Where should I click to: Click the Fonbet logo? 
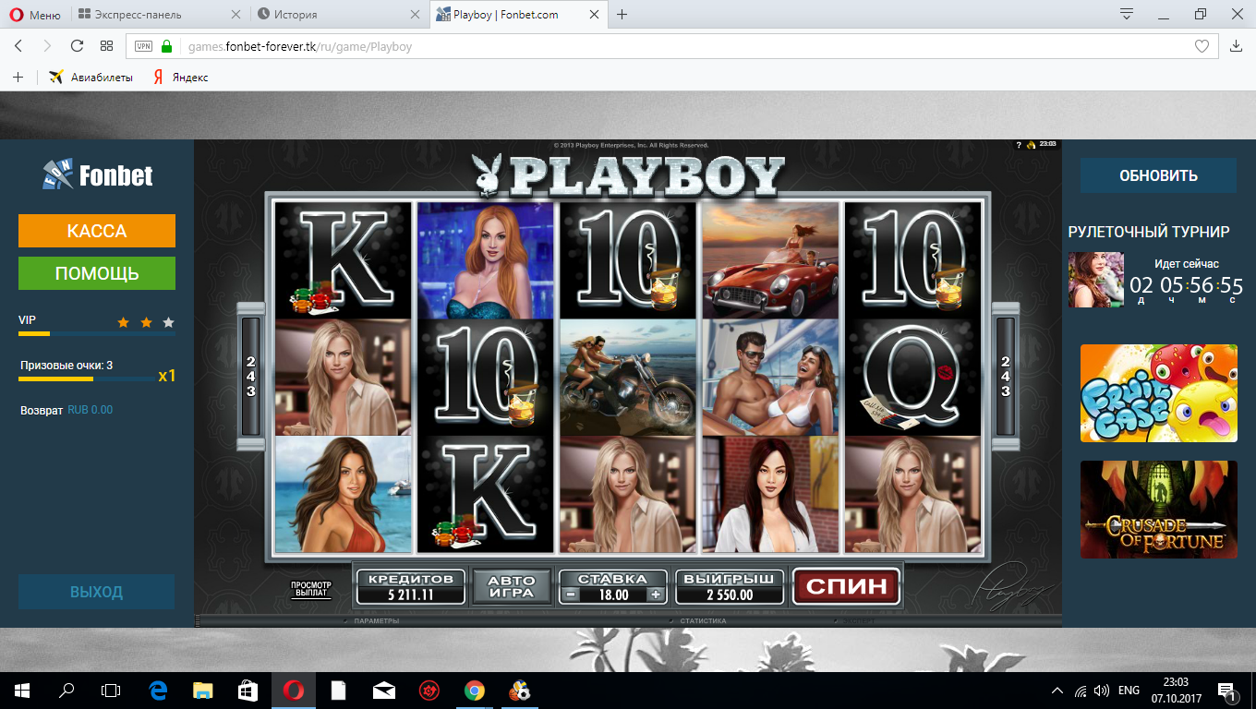pos(97,175)
